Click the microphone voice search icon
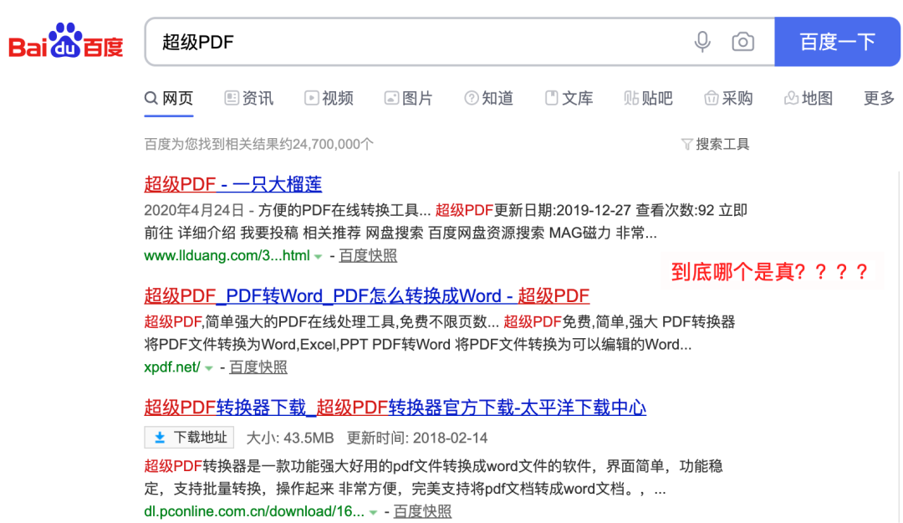Image resolution: width=903 pixels, height=523 pixels. (x=702, y=42)
